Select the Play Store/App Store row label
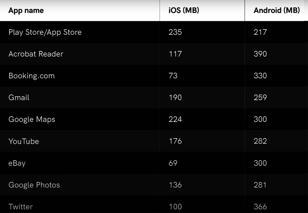 click(x=45, y=32)
